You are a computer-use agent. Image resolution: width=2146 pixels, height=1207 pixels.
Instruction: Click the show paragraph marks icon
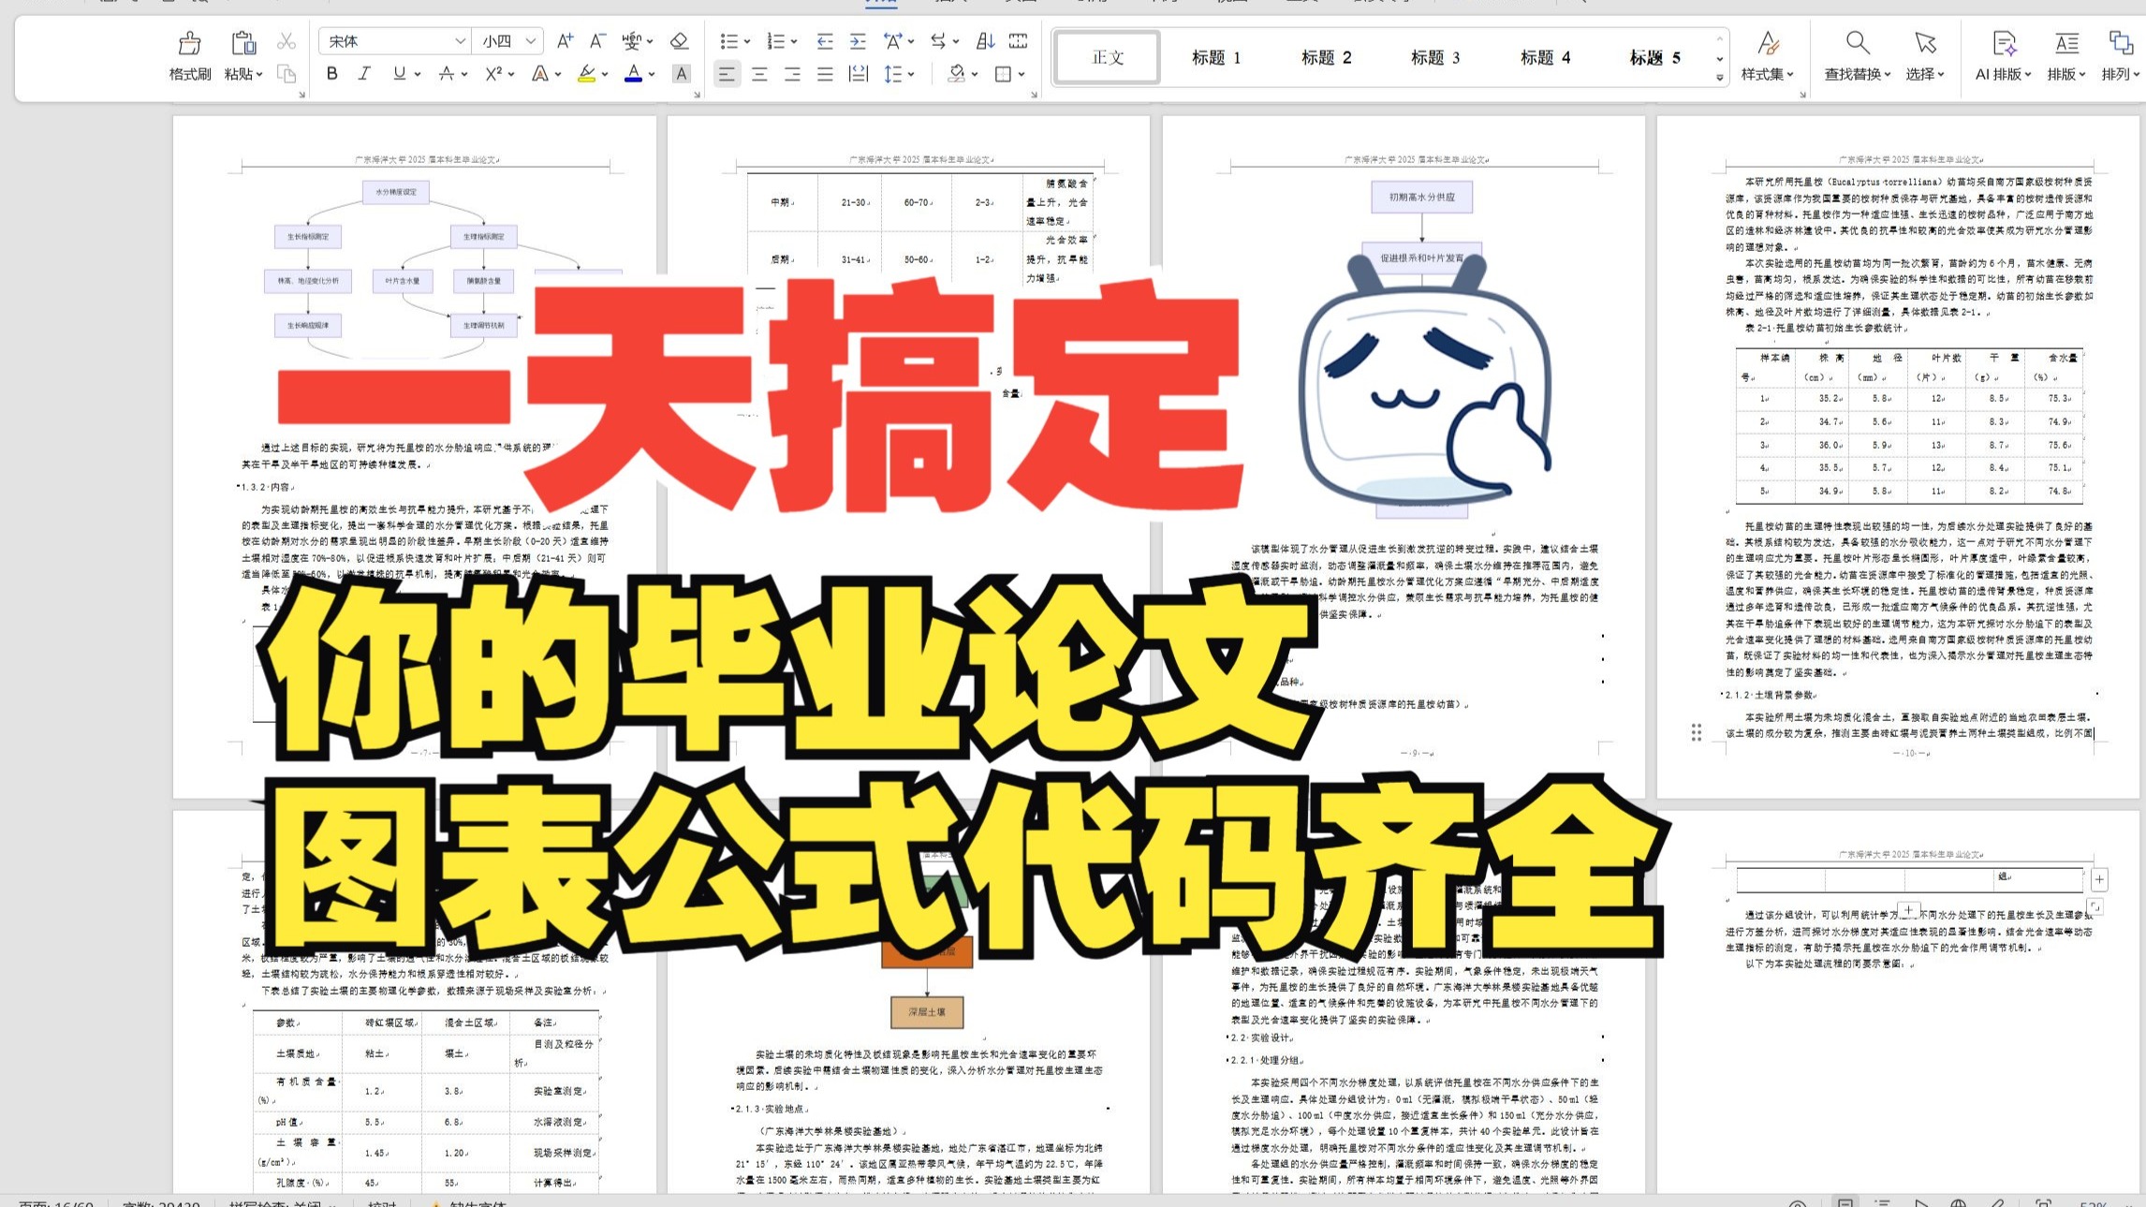1018,41
